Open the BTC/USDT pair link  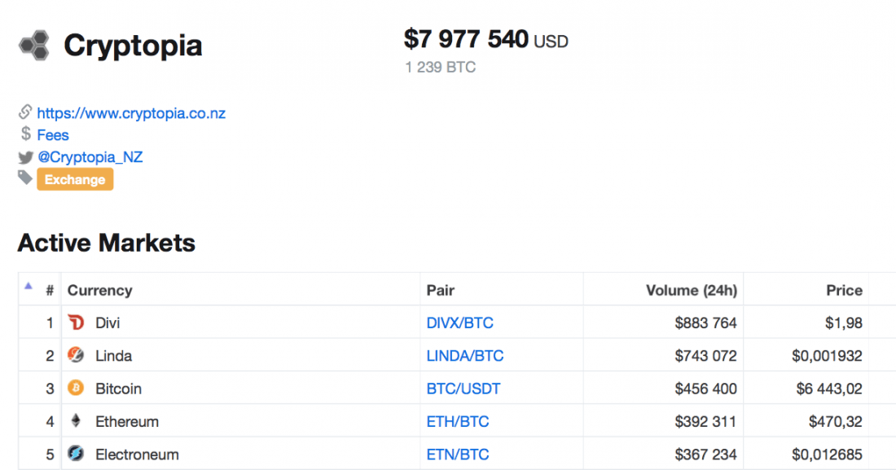(x=463, y=389)
